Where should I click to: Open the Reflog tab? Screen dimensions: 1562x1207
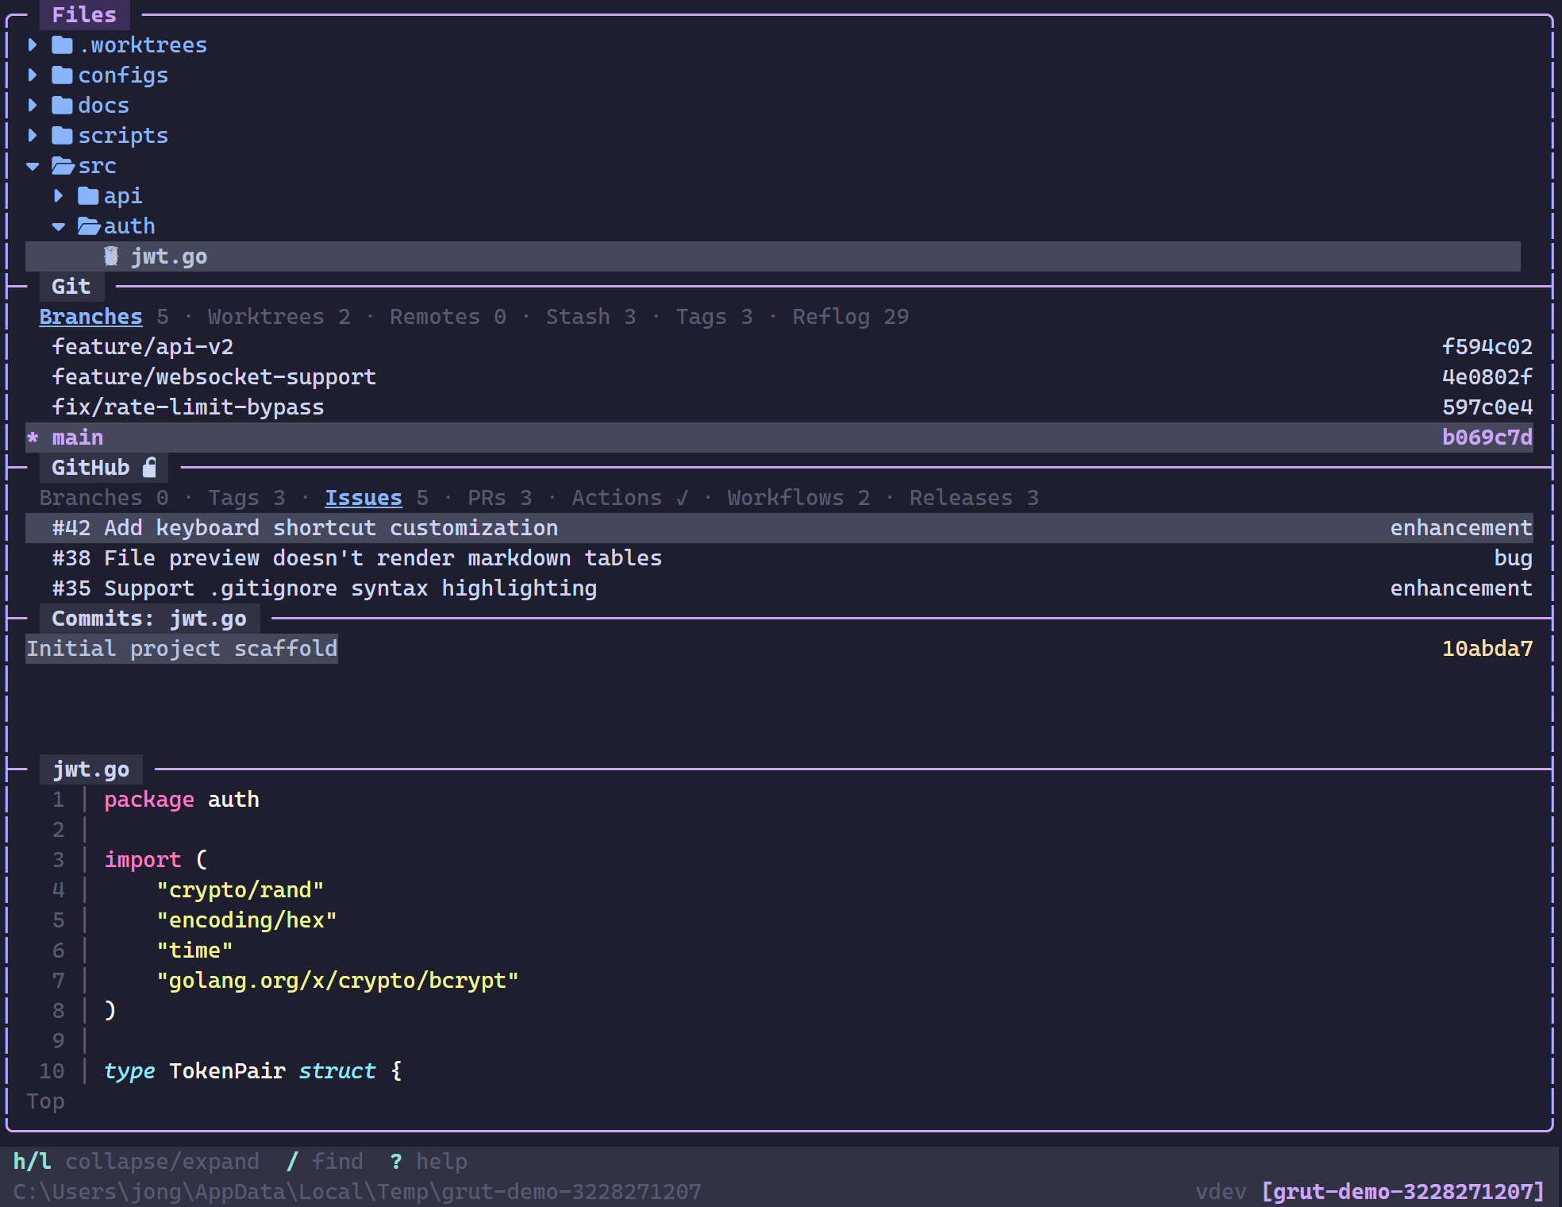click(x=851, y=317)
